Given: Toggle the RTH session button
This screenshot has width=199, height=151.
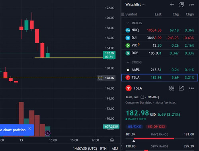Looking at the screenshot, I should (103, 149).
